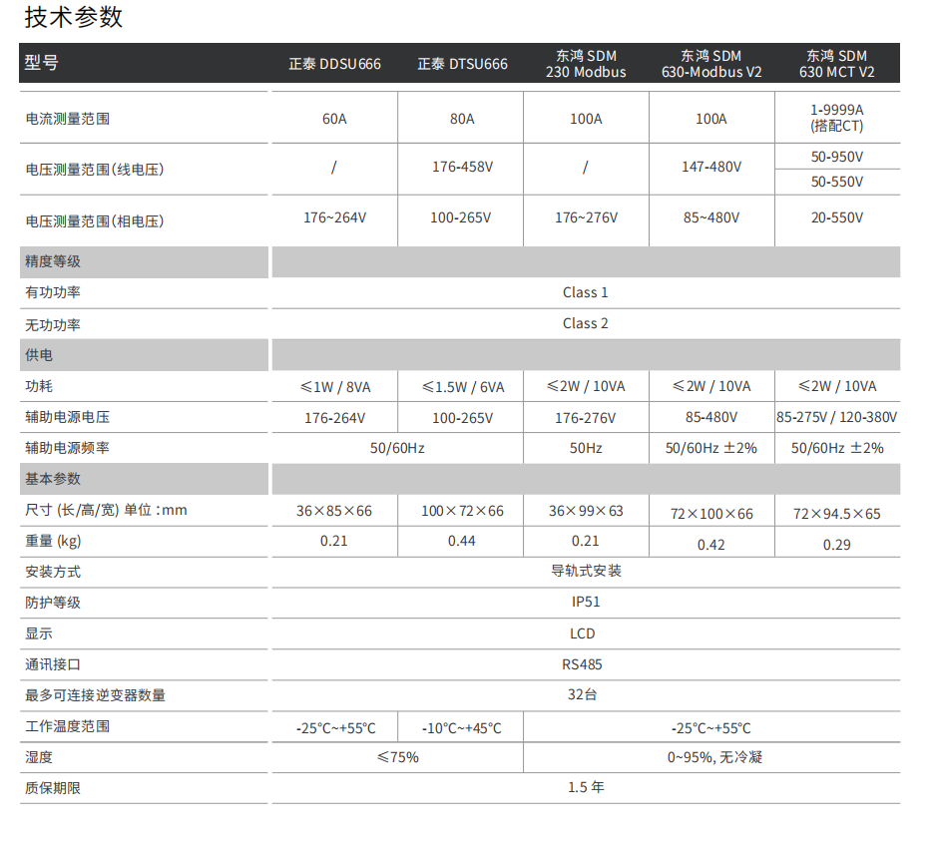Click the 东鸿 SDM 630 MCT V2 header

[836, 64]
